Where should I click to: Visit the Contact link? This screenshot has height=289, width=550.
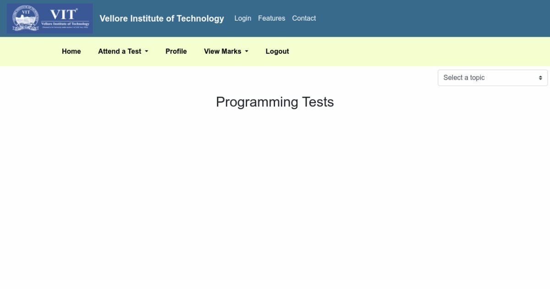(304, 18)
